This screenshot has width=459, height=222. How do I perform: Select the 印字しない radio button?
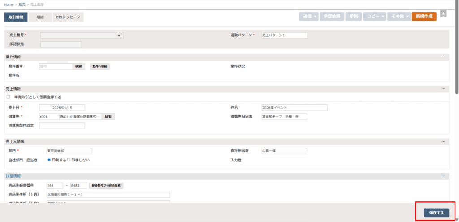click(x=69, y=160)
